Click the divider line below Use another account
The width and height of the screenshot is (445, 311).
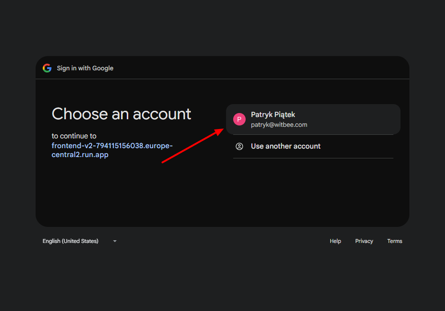pos(313,158)
